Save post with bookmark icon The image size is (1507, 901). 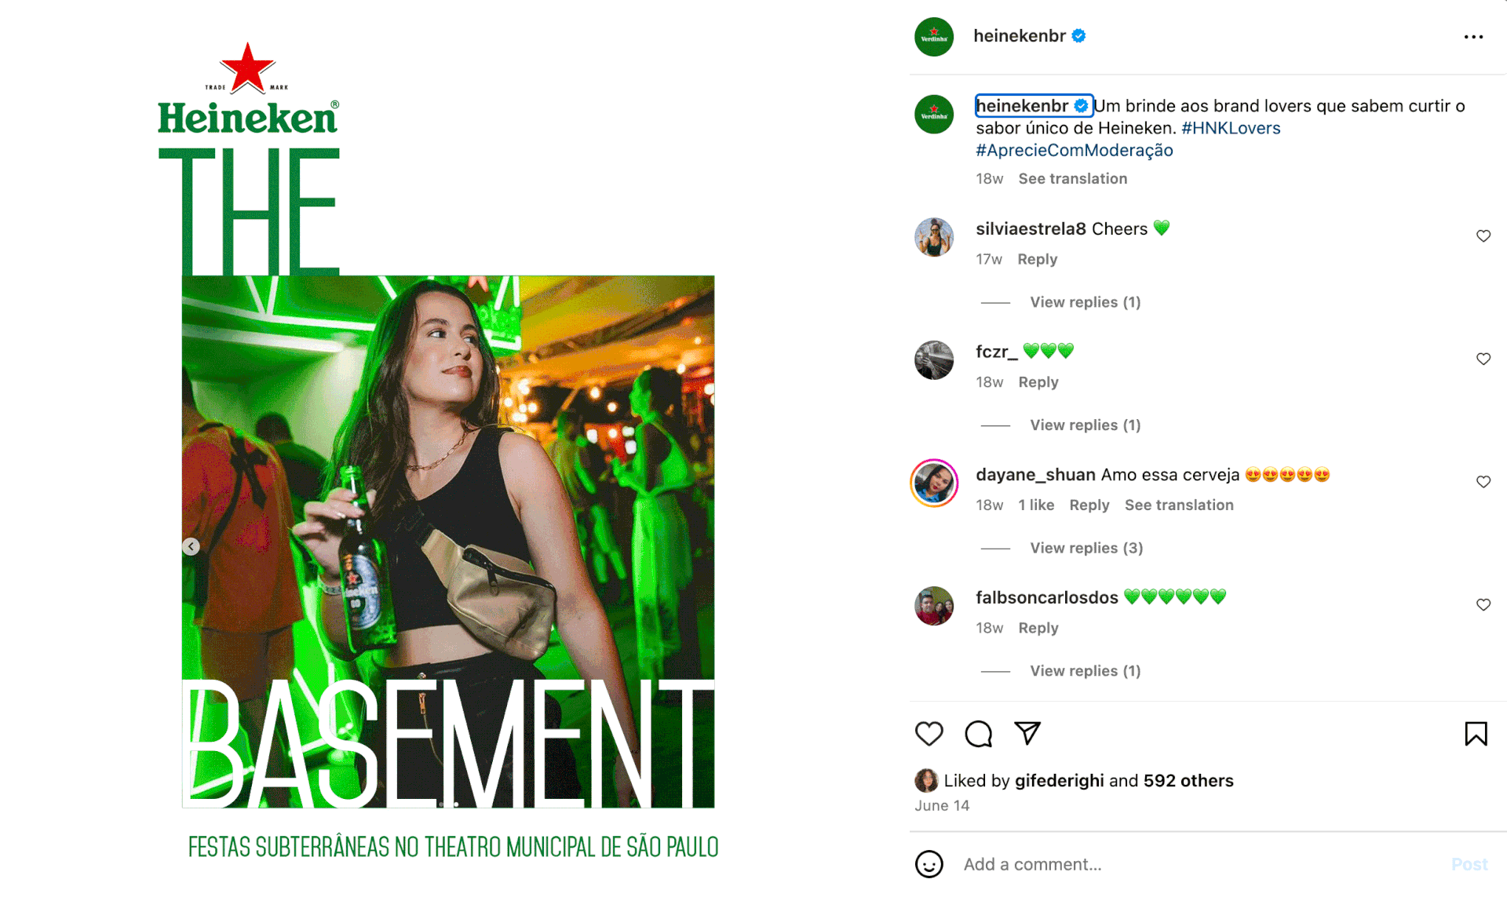tap(1476, 734)
